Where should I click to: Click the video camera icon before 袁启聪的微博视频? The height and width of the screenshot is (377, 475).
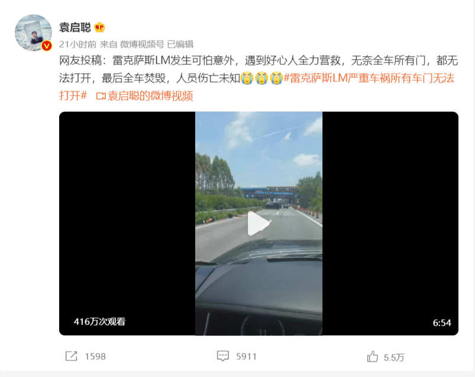point(101,96)
